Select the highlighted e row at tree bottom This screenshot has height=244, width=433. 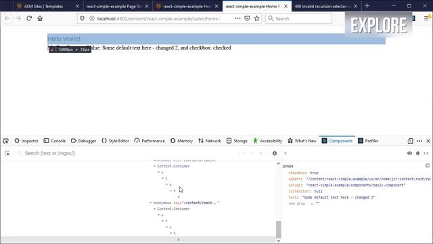[138, 239]
